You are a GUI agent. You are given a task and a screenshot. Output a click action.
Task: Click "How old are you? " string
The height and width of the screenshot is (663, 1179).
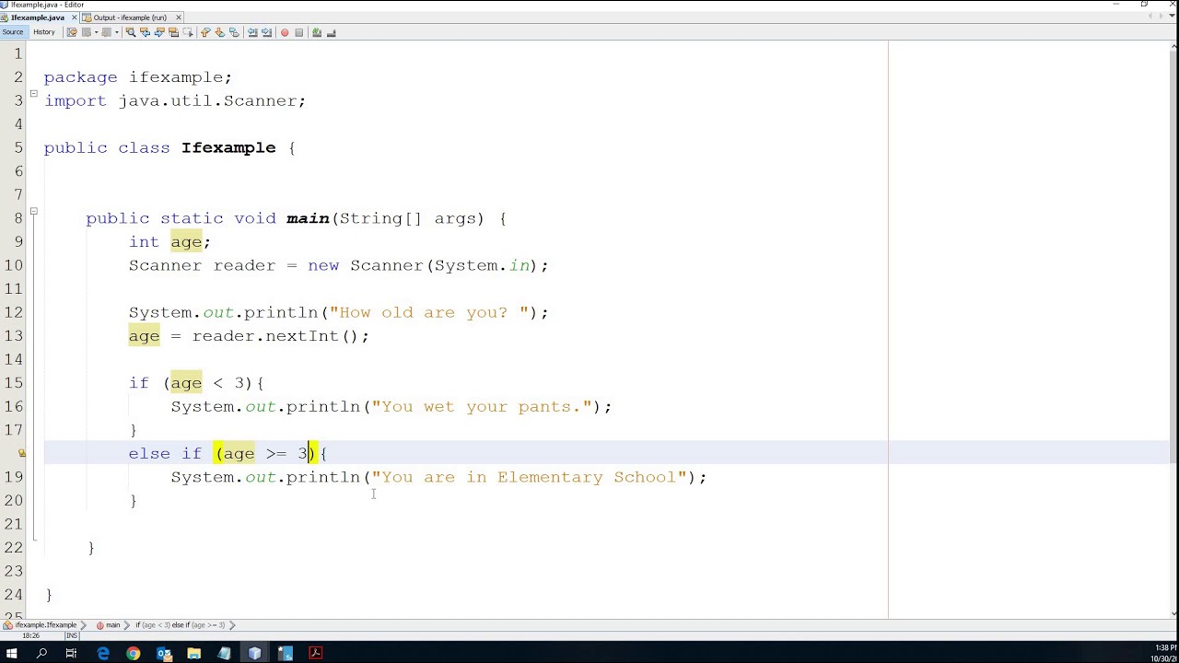[428, 312]
